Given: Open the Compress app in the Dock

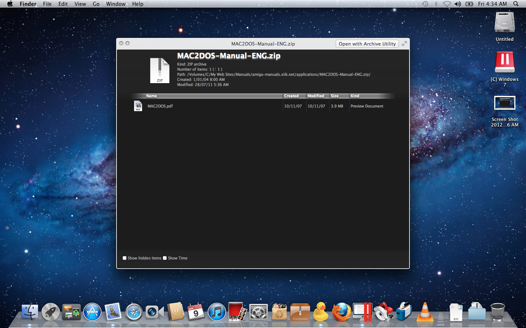Looking at the screenshot, I should [300, 312].
